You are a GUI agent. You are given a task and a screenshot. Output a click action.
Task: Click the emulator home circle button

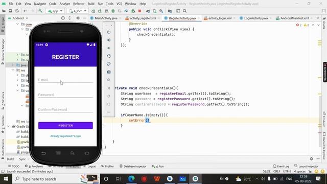pos(109,96)
